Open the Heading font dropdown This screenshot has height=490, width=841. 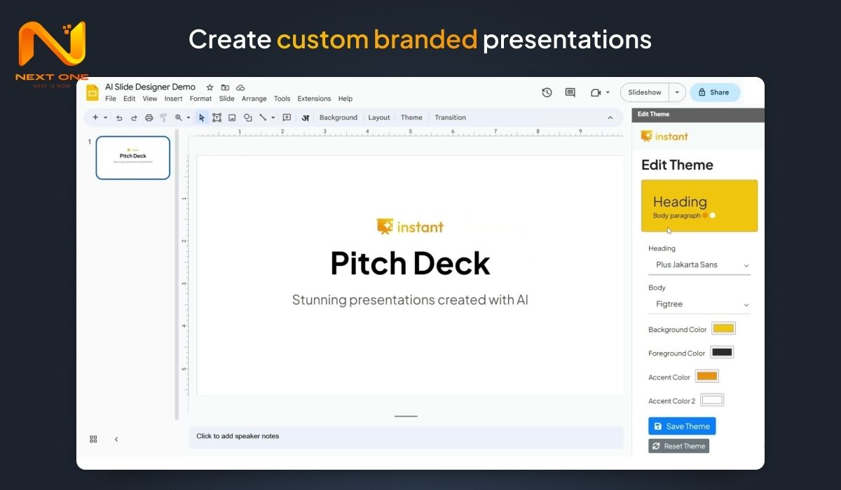699,265
